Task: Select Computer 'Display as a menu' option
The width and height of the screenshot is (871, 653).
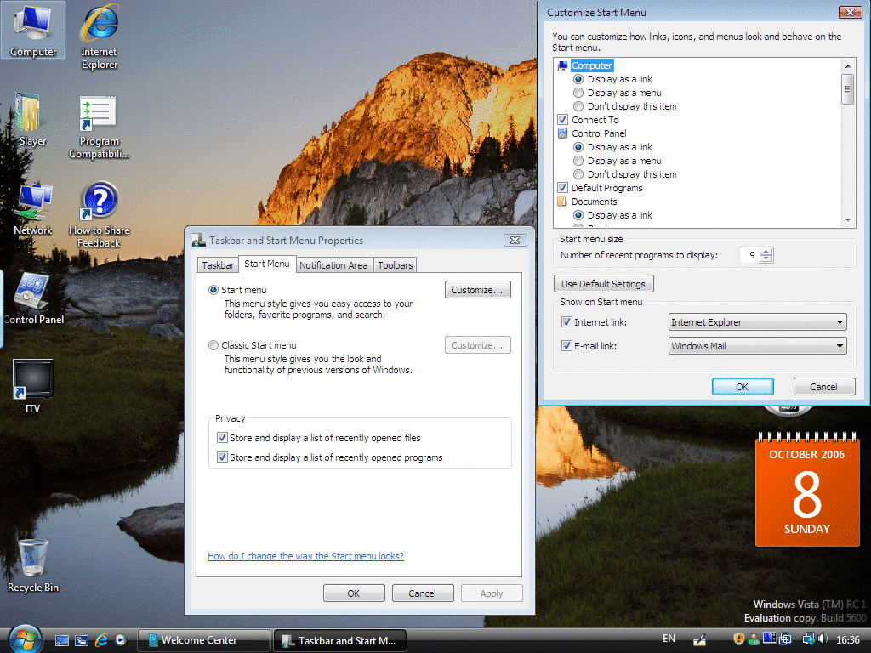Action: [578, 93]
